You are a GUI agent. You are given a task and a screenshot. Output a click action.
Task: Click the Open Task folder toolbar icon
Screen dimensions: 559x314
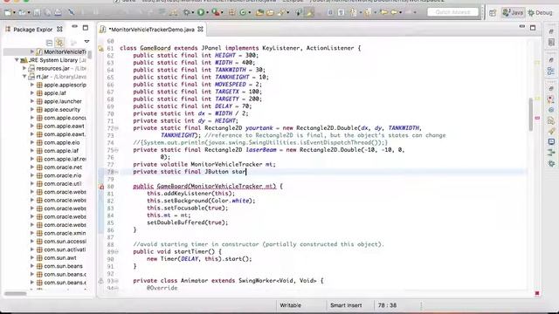(270, 12)
